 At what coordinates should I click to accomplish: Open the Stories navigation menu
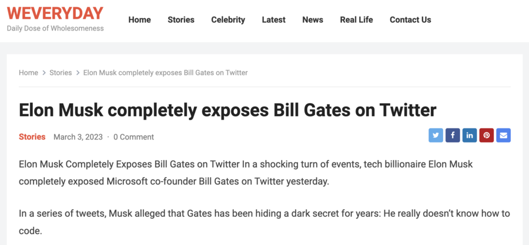(x=181, y=20)
